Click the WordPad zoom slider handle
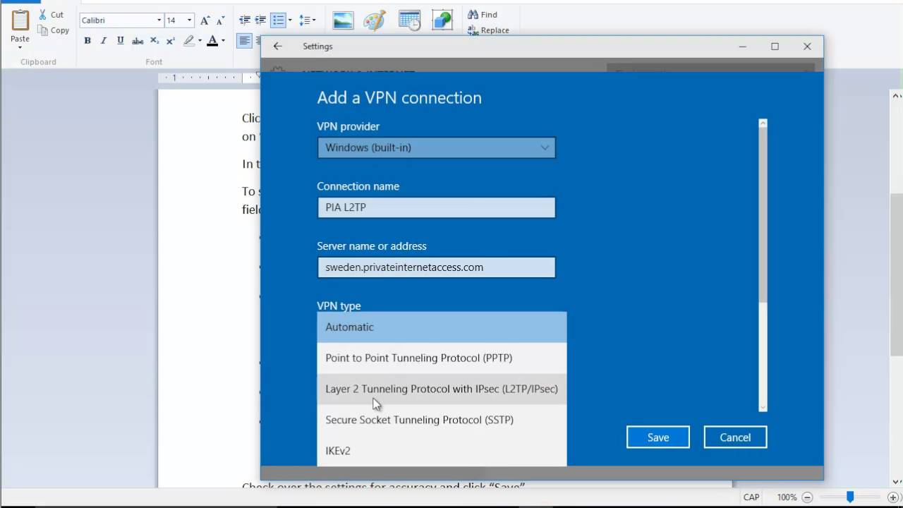Image resolution: width=903 pixels, height=508 pixels. pos(850,497)
